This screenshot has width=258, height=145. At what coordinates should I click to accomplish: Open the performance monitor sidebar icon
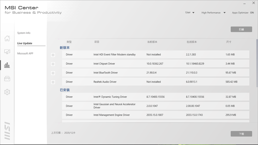pyautogui.click(x=7, y=52)
